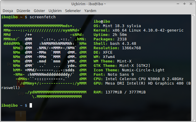Open the Sekmeler menu
This screenshot has width=196, height=122.
(73, 11)
